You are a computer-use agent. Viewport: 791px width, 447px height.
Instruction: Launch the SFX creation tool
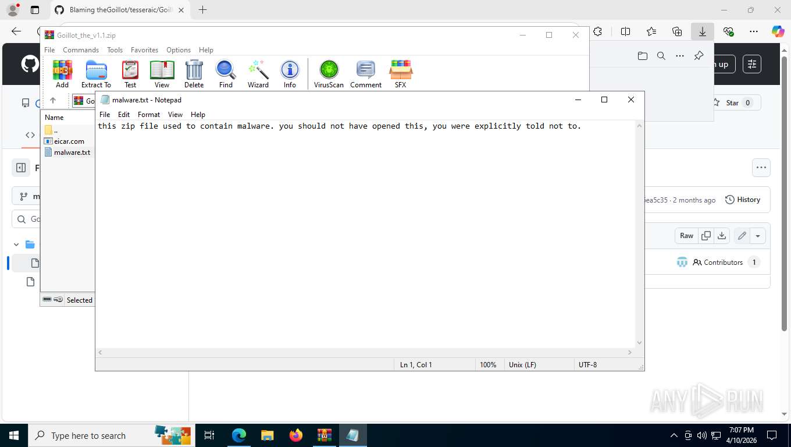[400, 74]
